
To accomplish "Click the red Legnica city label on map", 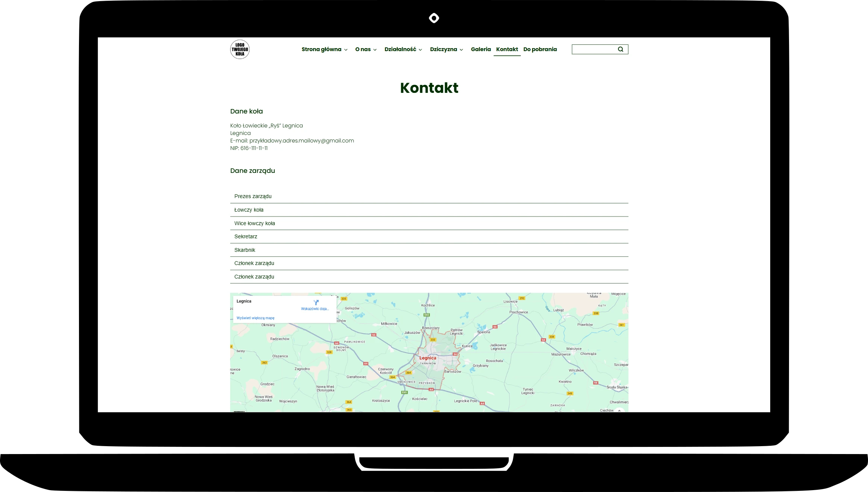I will (428, 358).
